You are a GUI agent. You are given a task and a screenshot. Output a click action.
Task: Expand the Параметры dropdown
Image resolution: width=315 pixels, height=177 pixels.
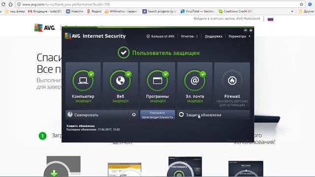click(x=240, y=36)
